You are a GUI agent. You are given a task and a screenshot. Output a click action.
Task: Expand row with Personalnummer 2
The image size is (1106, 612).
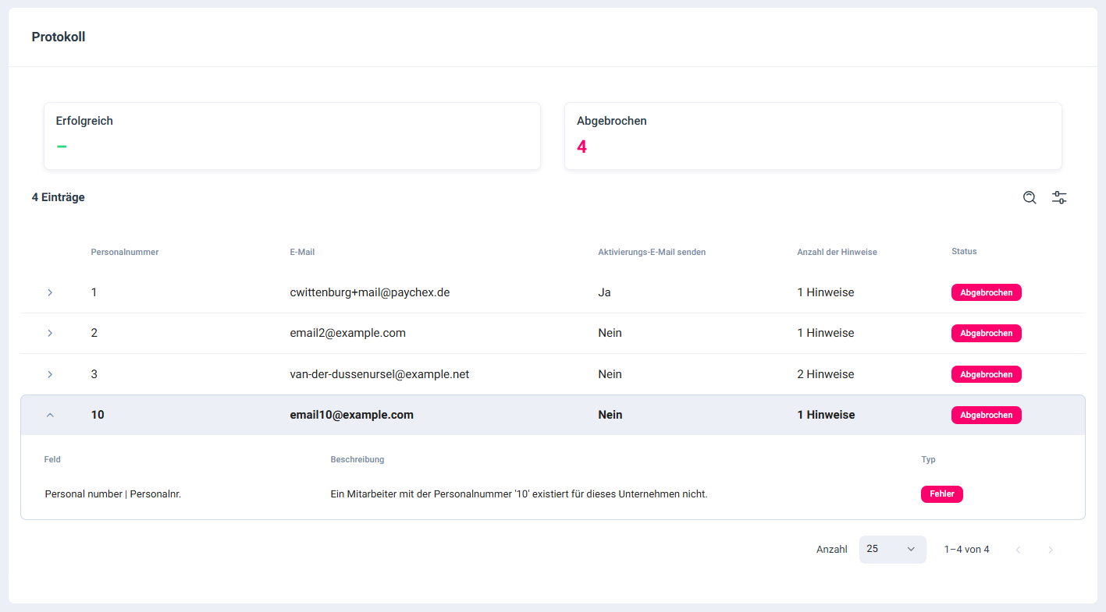click(50, 333)
